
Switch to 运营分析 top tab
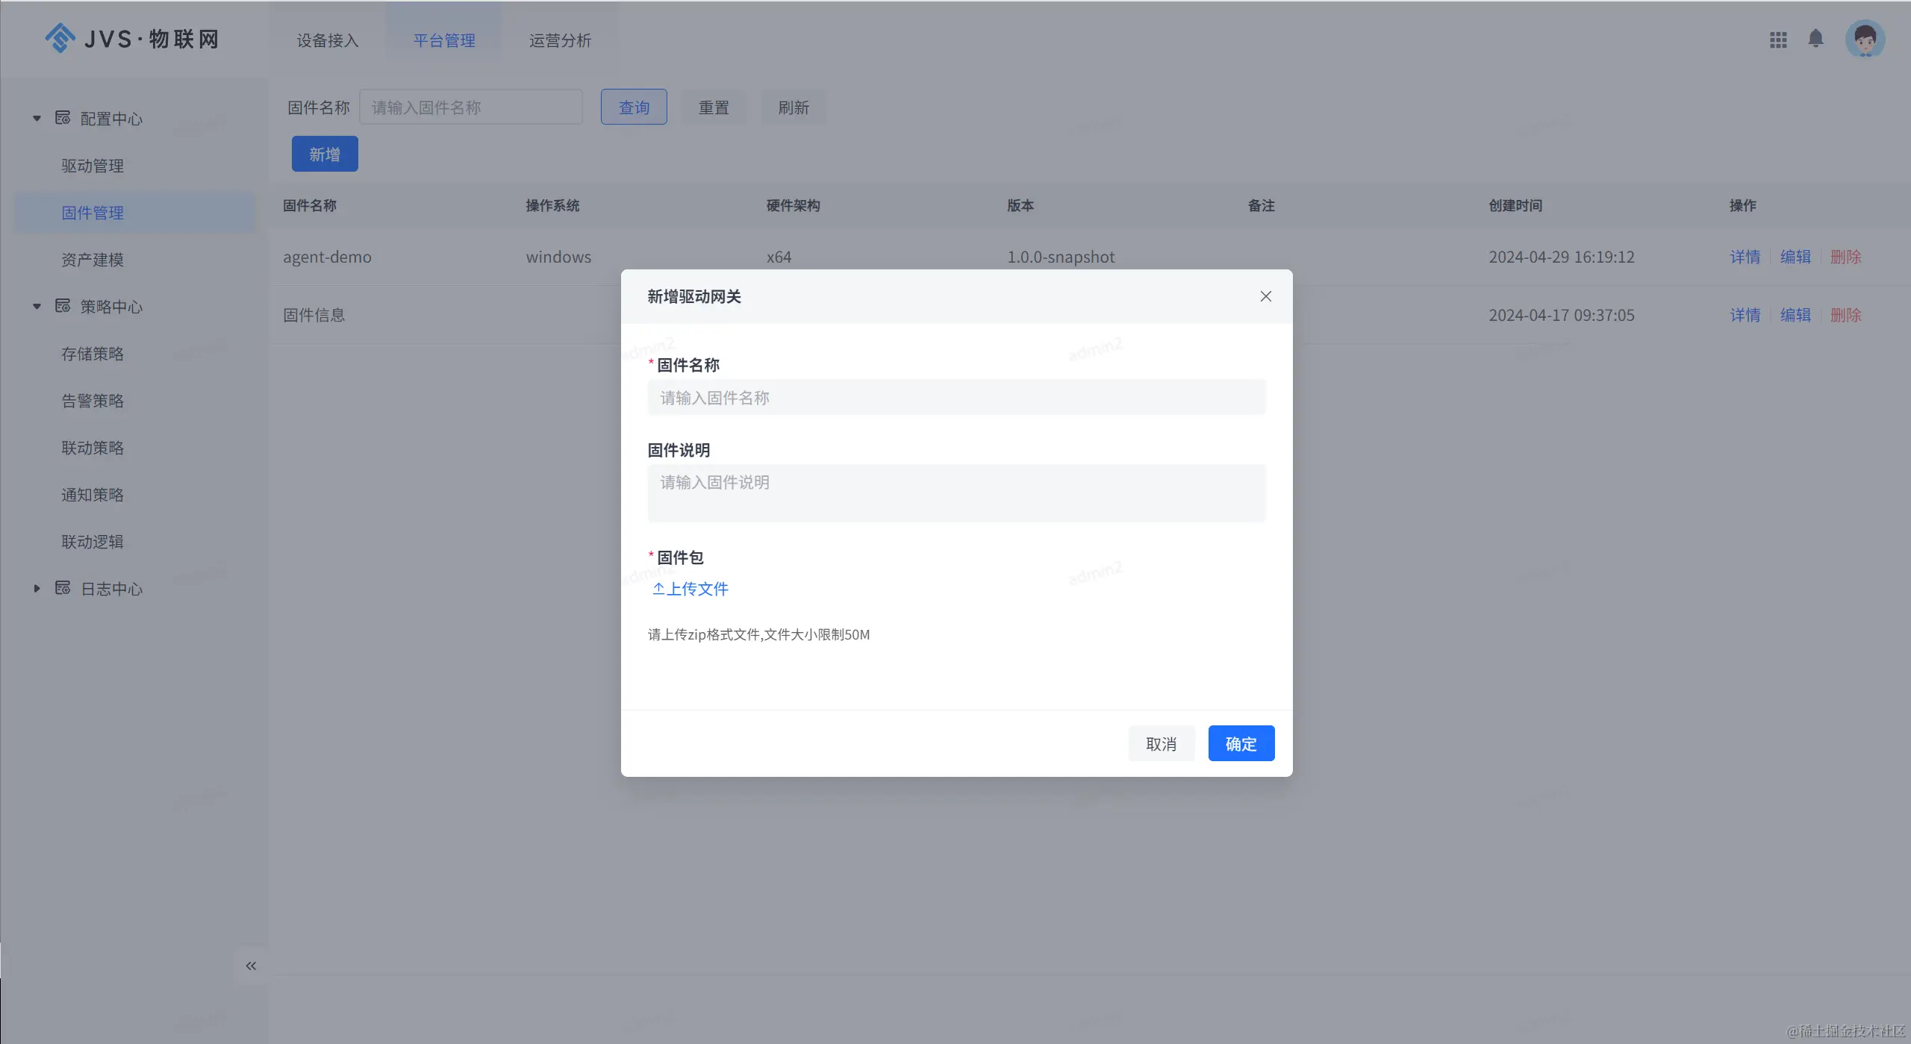560,40
